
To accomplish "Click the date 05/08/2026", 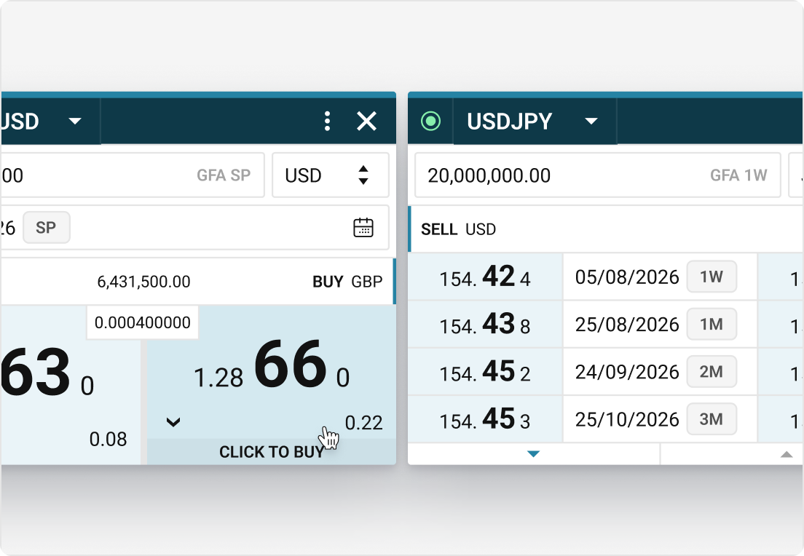I will (627, 277).
